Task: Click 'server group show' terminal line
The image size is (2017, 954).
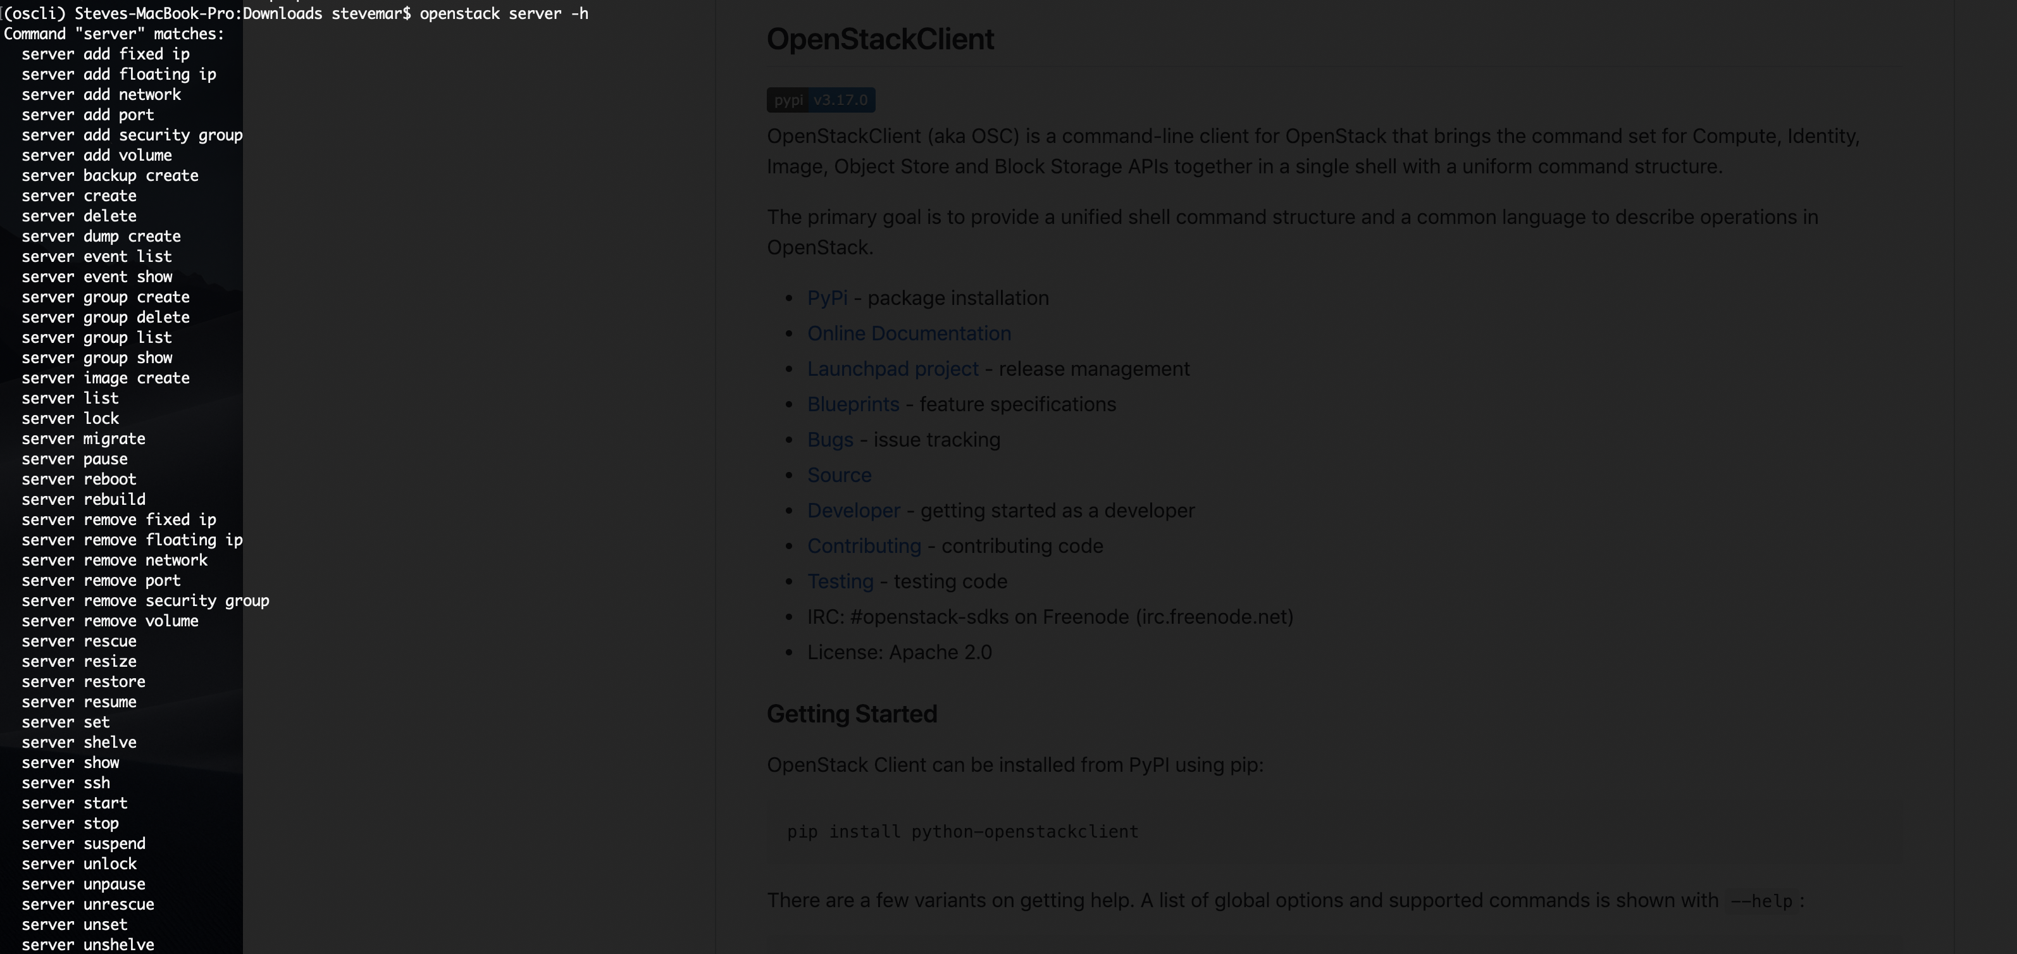Action: (x=97, y=357)
